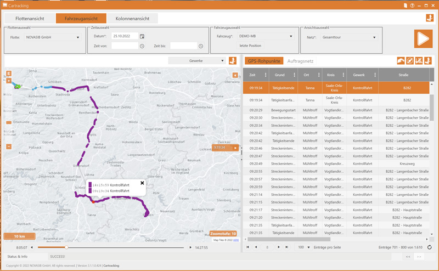Click the crossed-out compass icon above the table

[409, 61]
